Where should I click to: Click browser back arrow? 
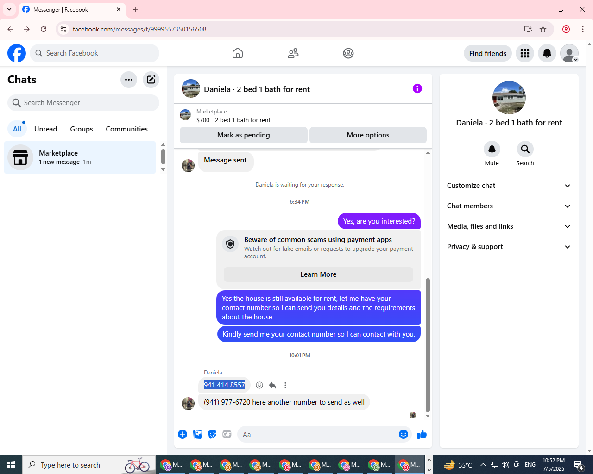pyautogui.click(x=10, y=29)
